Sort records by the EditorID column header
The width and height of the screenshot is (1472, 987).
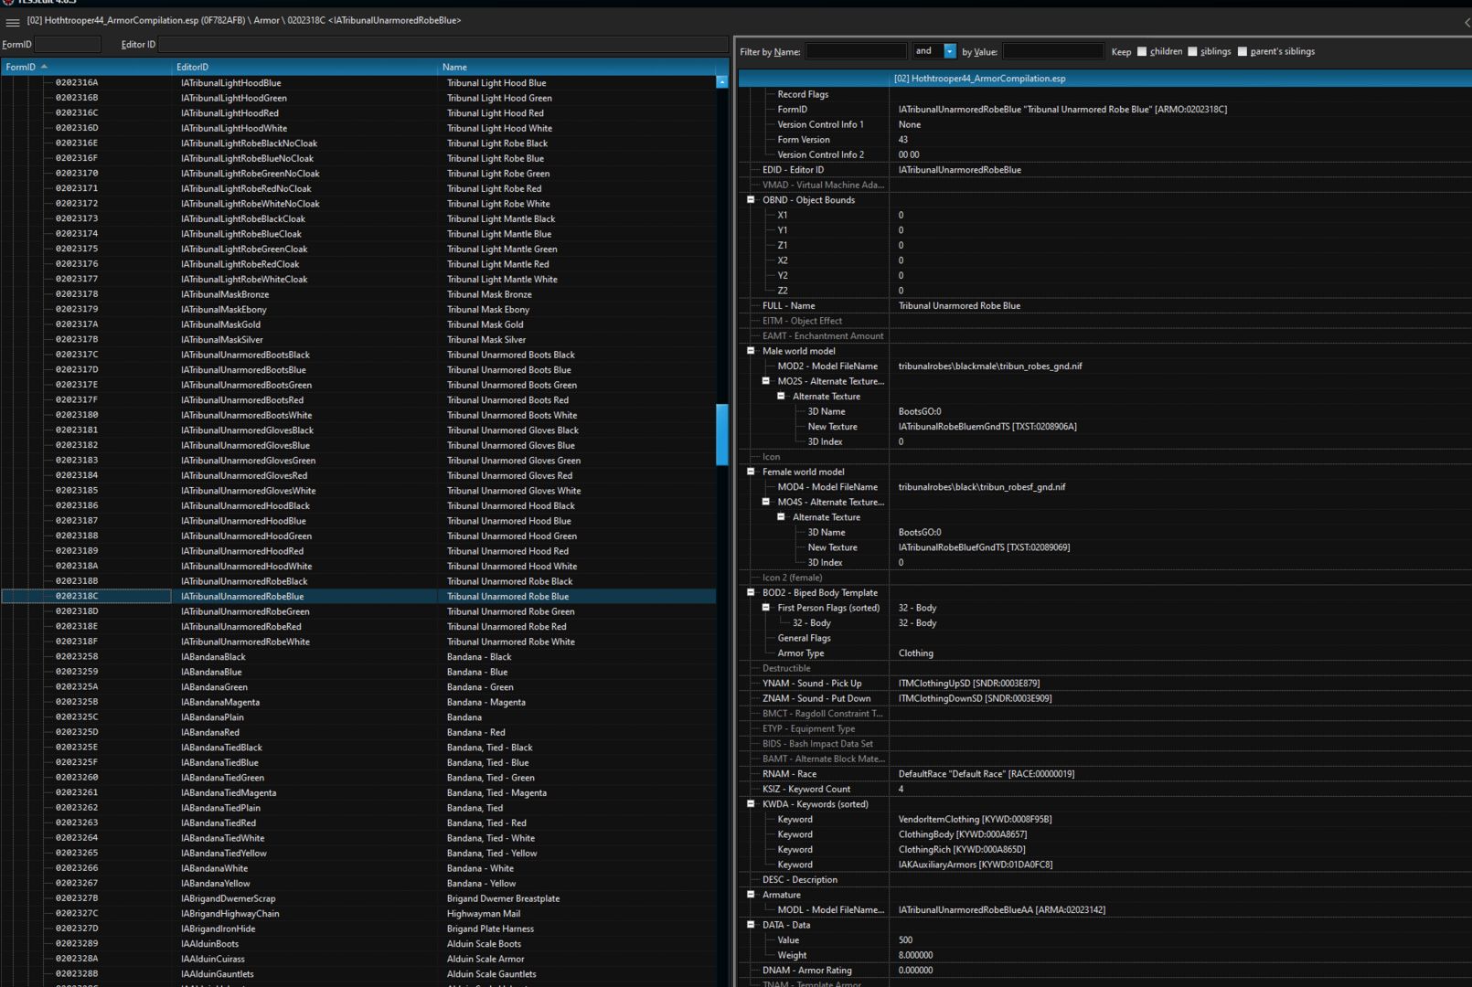[304, 67]
